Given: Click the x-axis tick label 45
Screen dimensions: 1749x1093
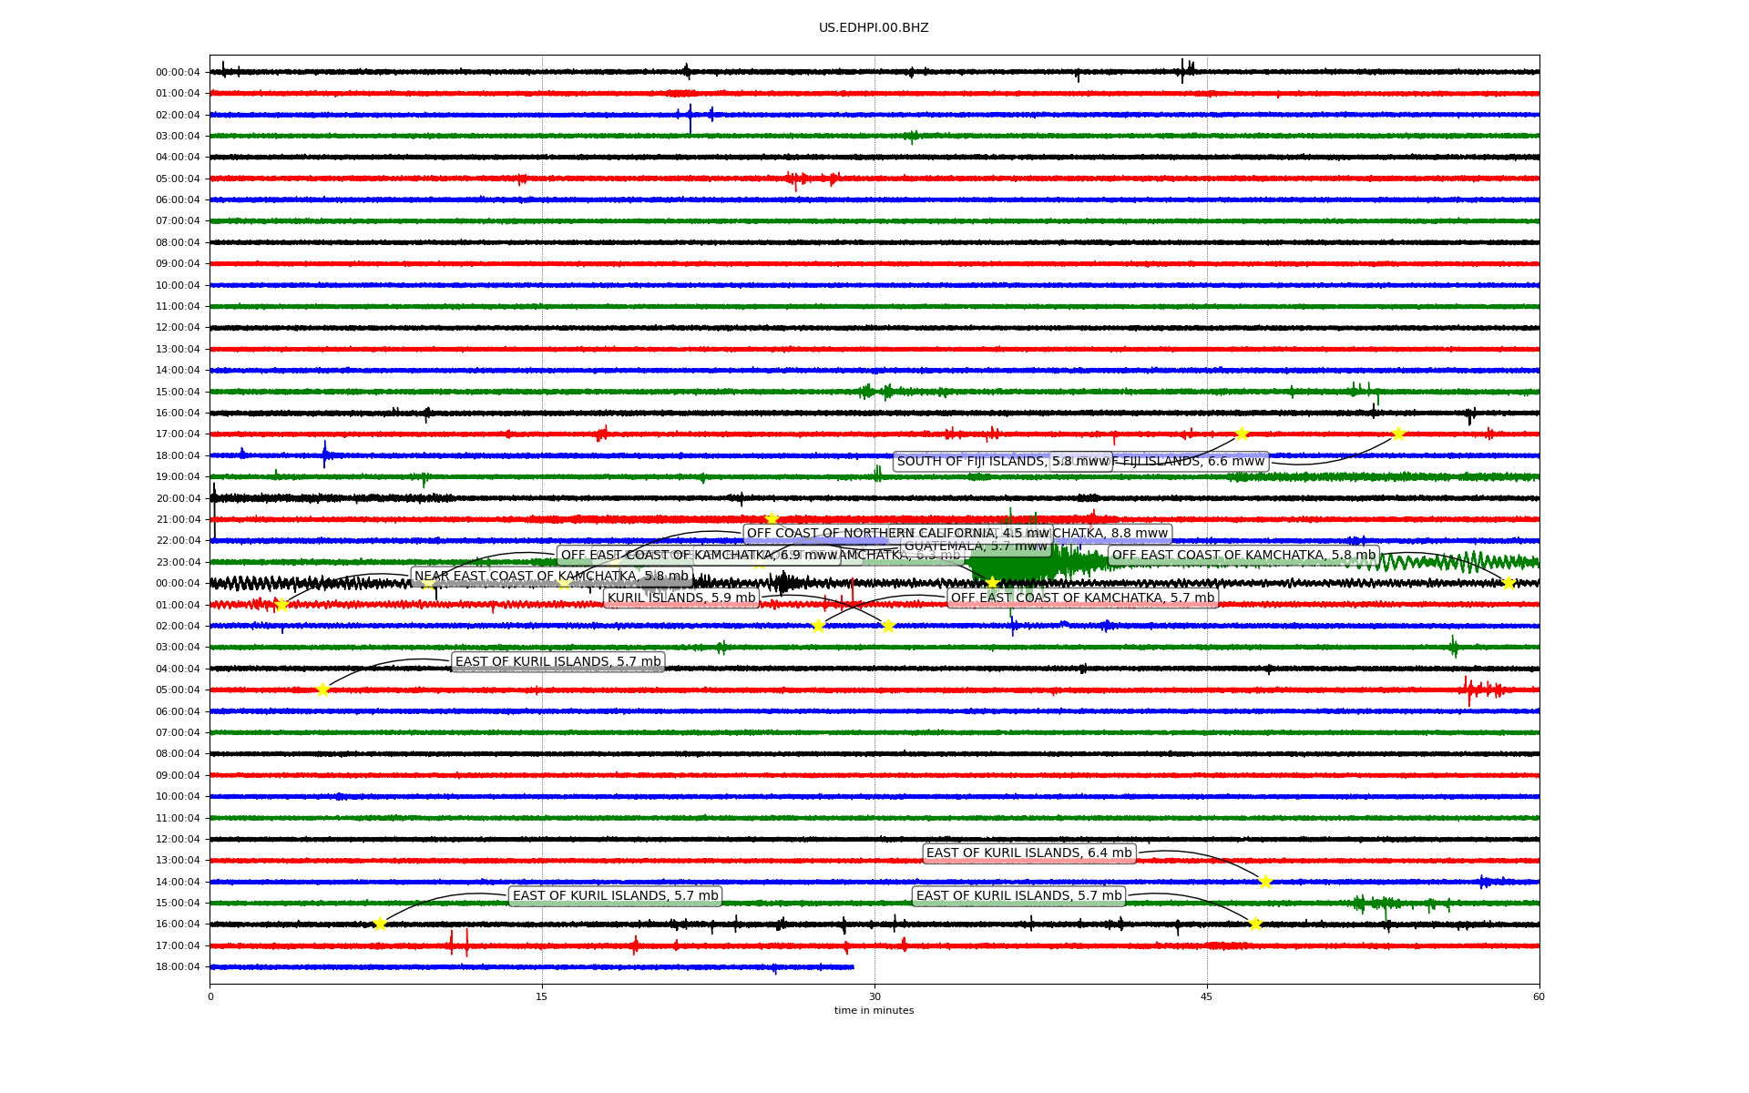Looking at the screenshot, I should [1207, 996].
